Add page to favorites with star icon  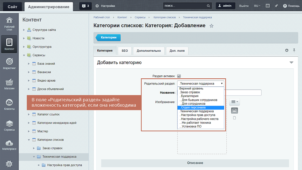click(x=211, y=26)
